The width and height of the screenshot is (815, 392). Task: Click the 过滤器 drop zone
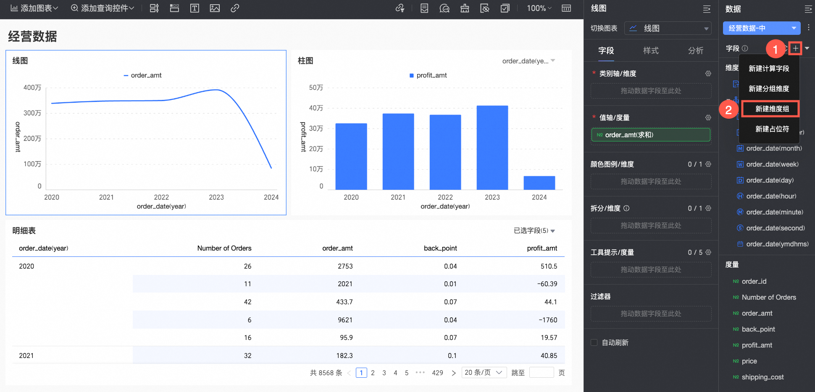[651, 314]
